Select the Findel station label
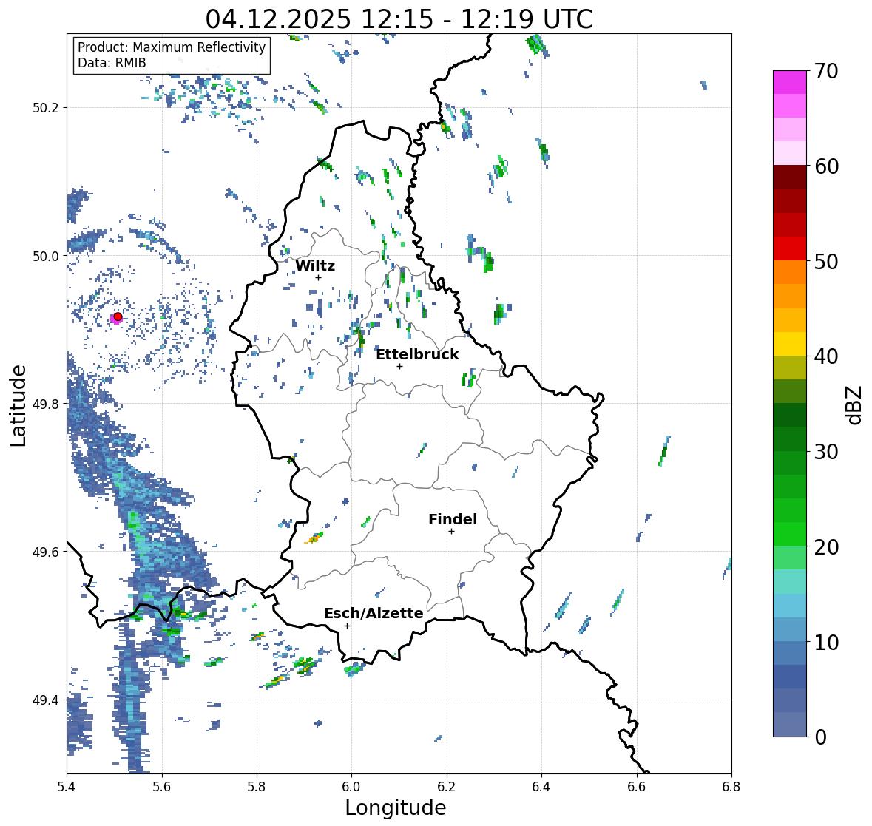This screenshot has height=826, width=872. coord(453,519)
